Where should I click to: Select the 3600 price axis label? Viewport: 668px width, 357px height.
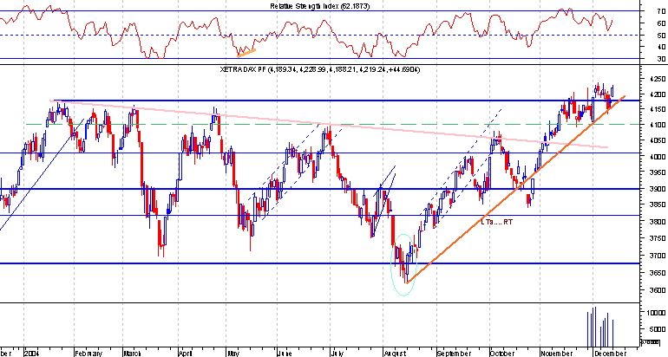[658, 290]
